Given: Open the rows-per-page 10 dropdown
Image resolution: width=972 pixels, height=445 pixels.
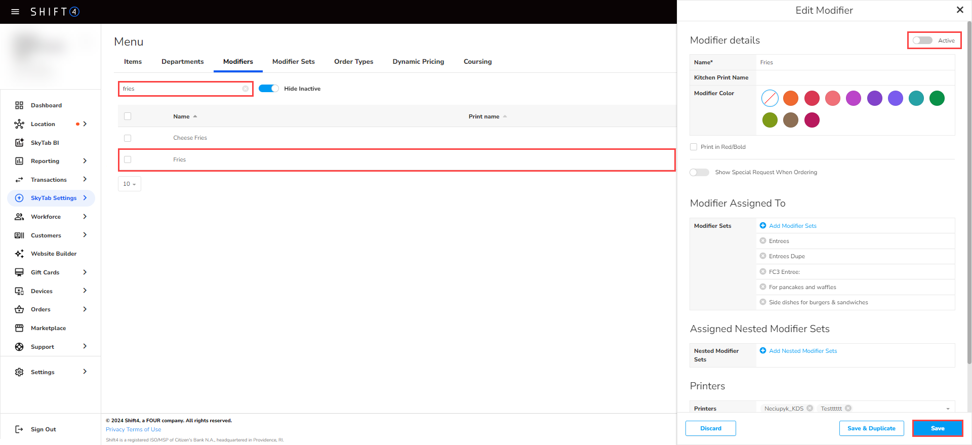Looking at the screenshot, I should click(130, 184).
